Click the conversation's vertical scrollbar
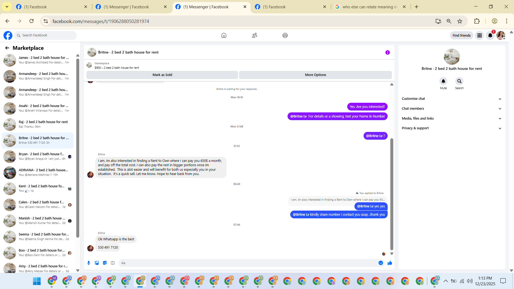 point(392,194)
